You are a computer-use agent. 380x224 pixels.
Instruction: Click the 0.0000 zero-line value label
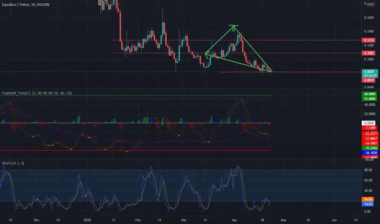[369, 123]
